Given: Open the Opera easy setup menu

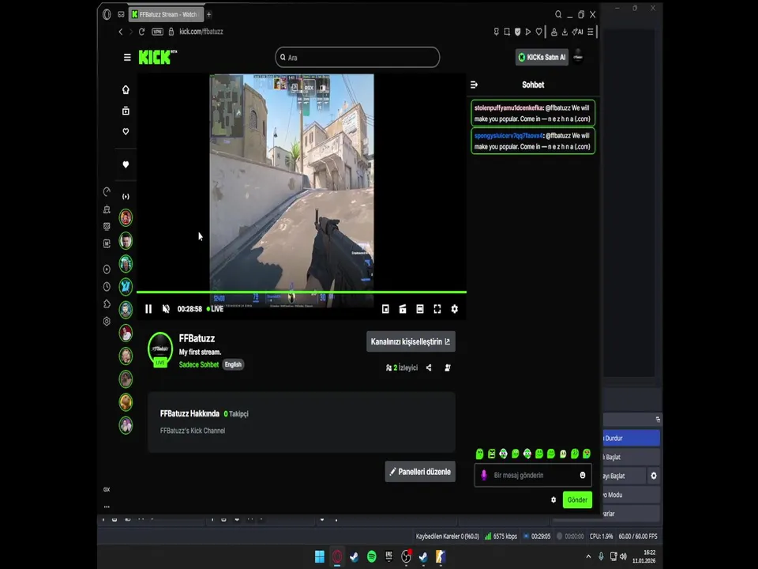Looking at the screenshot, I should [591, 32].
